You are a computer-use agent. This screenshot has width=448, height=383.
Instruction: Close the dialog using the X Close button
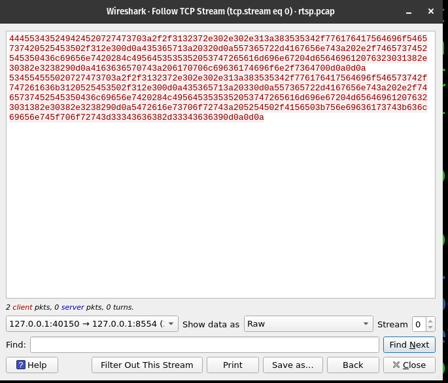pyautogui.click(x=409, y=365)
